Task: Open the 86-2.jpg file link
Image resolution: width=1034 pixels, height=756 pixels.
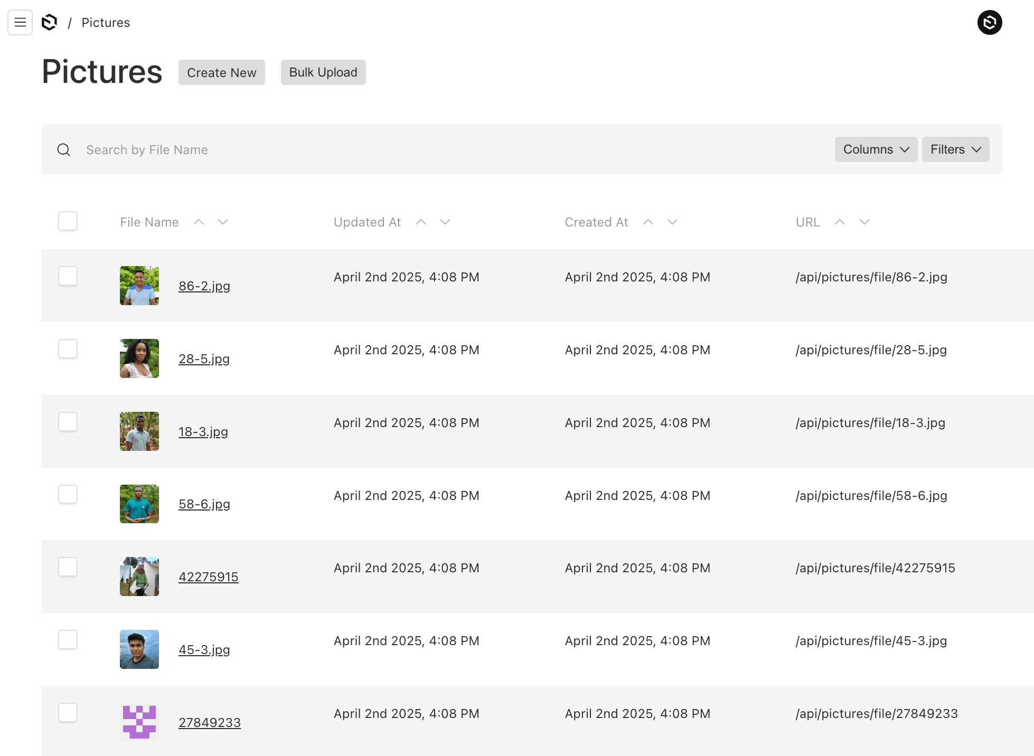Action: (x=204, y=286)
